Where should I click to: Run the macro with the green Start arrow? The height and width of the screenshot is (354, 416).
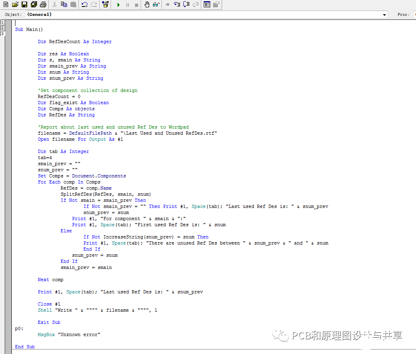pos(118,5)
